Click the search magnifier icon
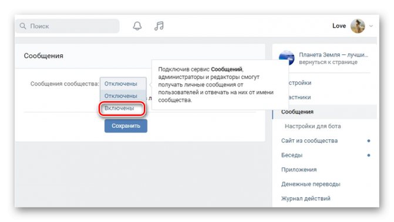Viewport: 394px width, 222px height. click(23, 26)
